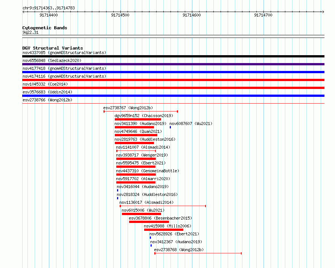Select the purple nsv6556848 variant bar

[x=173, y=64]
